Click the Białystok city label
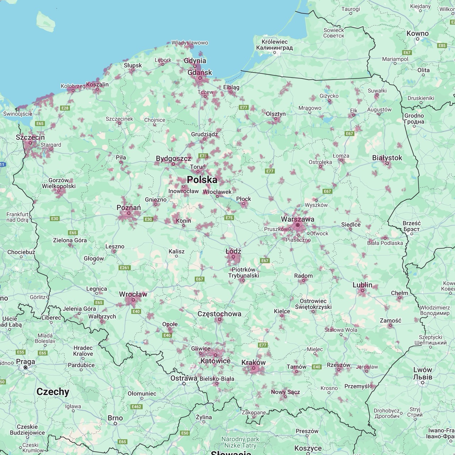Screen dimensions: 455x455 387,157
